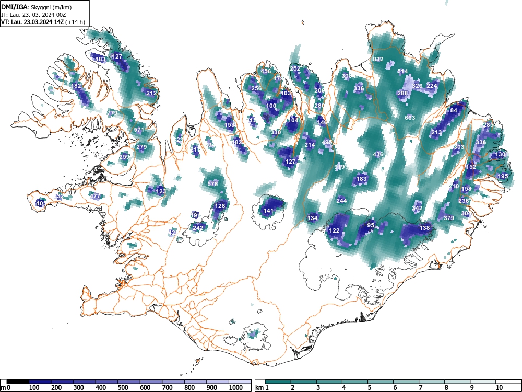Click the '158' visibility value
This screenshot has height=392, width=522.
(466, 189)
